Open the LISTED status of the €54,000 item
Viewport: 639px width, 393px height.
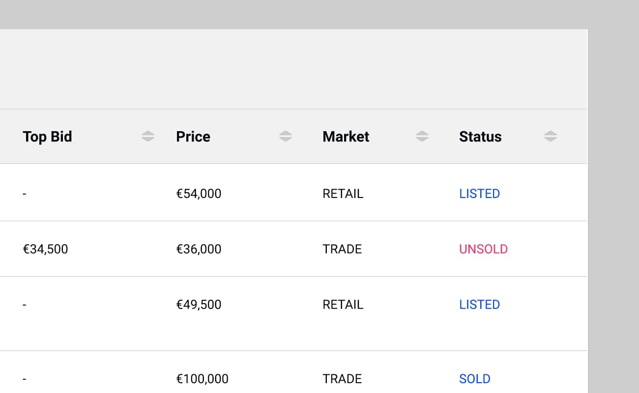(x=479, y=194)
